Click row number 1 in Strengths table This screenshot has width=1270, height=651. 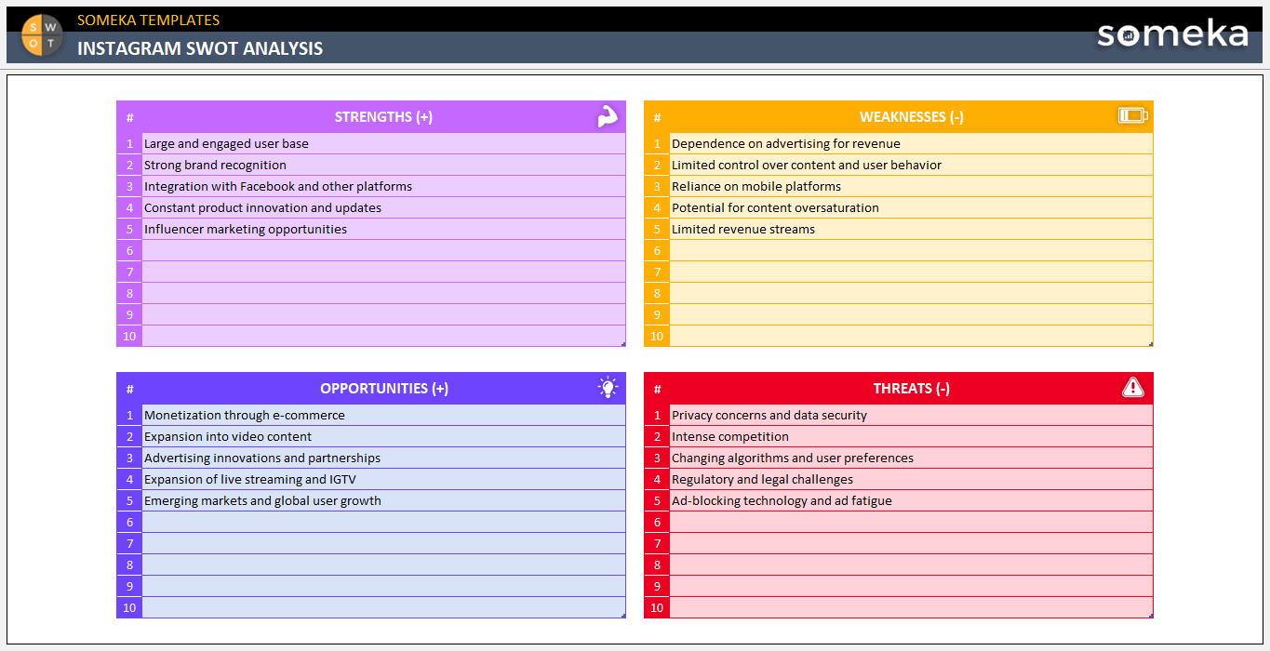pyautogui.click(x=129, y=144)
